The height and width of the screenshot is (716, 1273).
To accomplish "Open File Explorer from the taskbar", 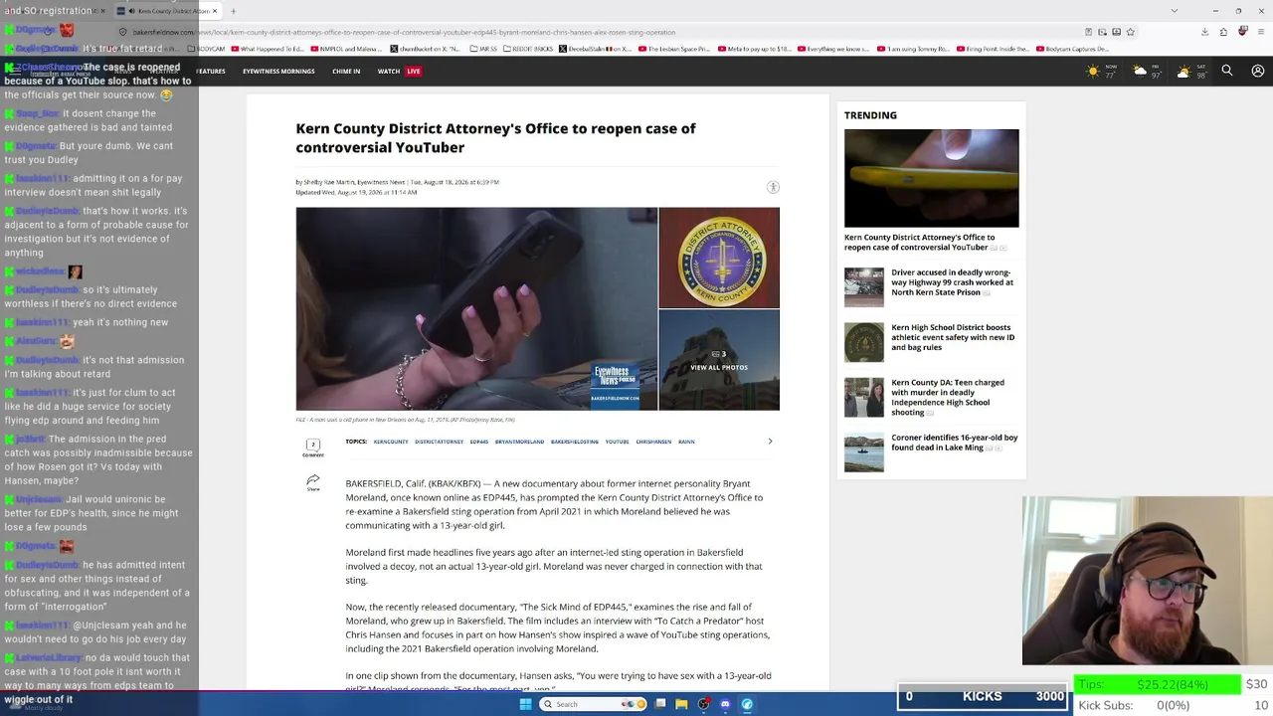I will tap(681, 704).
